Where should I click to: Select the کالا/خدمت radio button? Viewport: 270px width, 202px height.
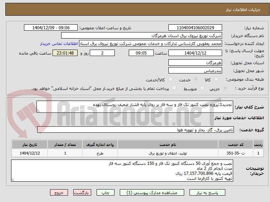pos(170,79)
